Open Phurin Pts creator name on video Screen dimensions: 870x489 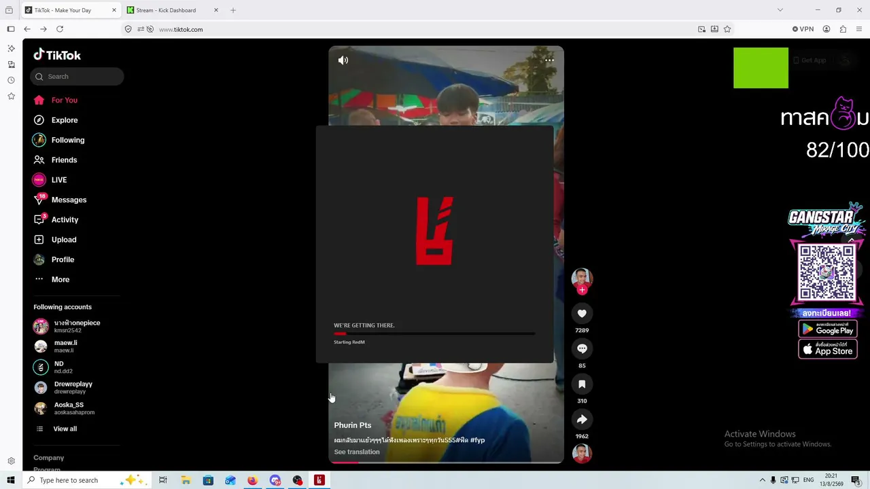click(x=352, y=425)
